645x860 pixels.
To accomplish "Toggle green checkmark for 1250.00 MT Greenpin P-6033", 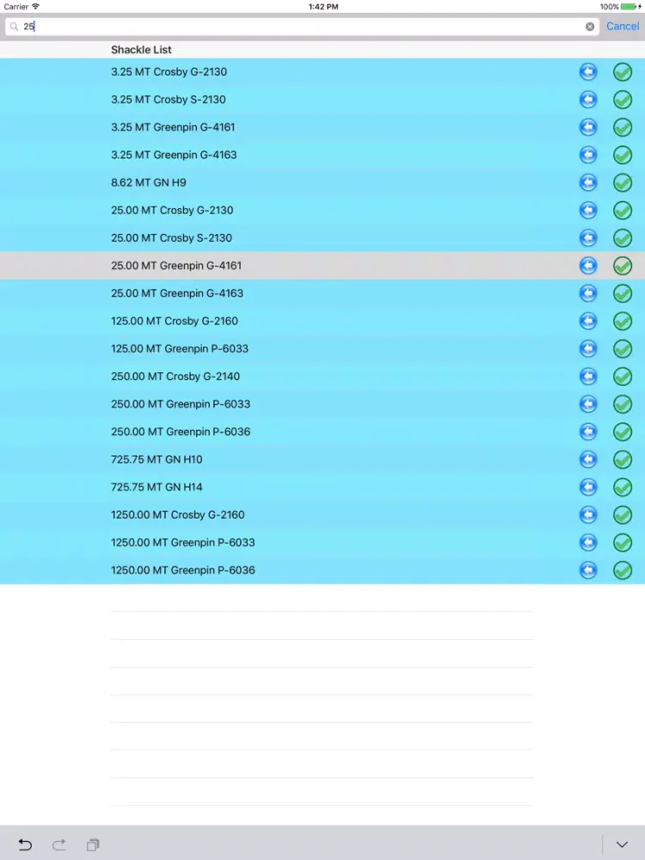I will pyautogui.click(x=623, y=543).
